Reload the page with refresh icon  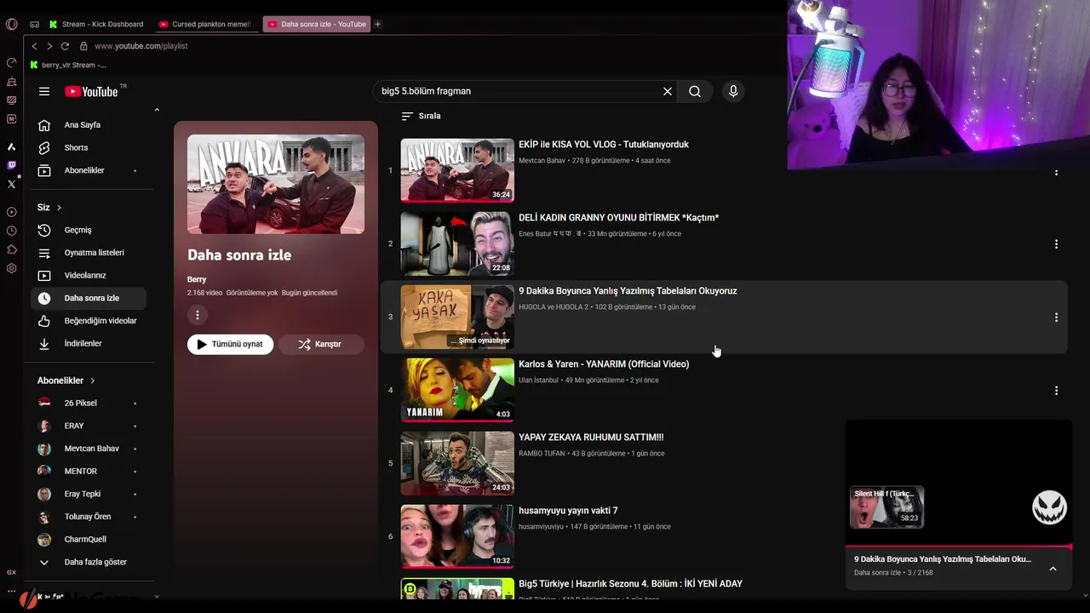(x=65, y=46)
